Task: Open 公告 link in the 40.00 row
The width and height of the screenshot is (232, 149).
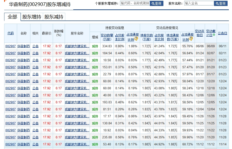Action: click(35, 95)
